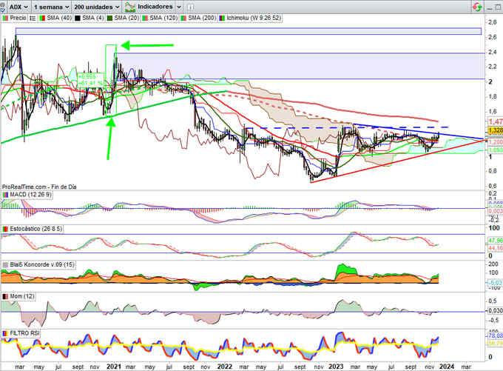Image resolution: width=503 pixels, height=371 pixels.
Task: Click the Blai5 Koncorde v.09 panel icon
Action: 5,264
